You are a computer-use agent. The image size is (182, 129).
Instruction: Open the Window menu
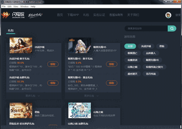pos(24,6)
